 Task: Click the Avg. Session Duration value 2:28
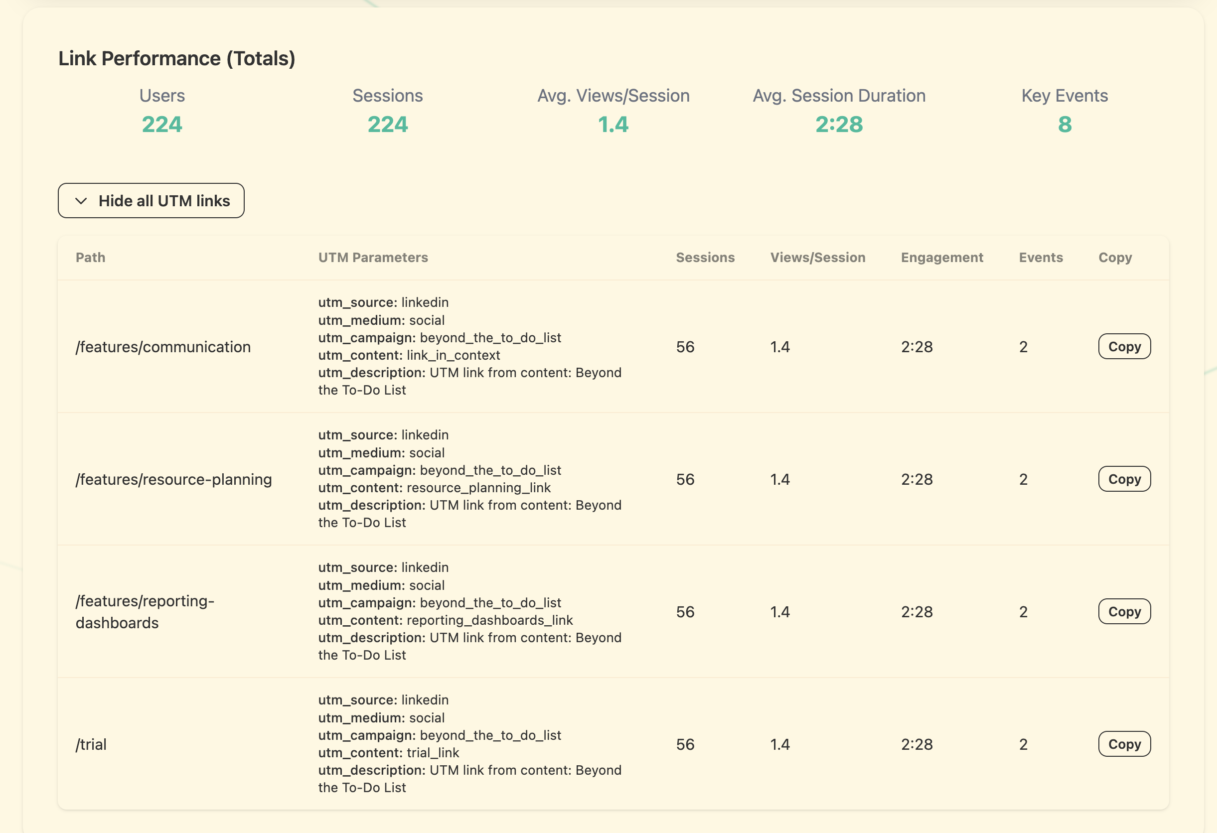(839, 125)
